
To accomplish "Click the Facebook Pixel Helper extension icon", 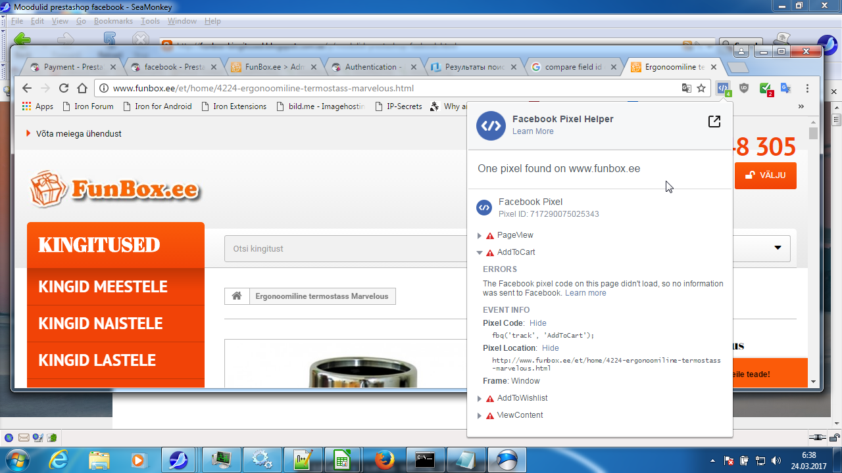I will [x=723, y=88].
